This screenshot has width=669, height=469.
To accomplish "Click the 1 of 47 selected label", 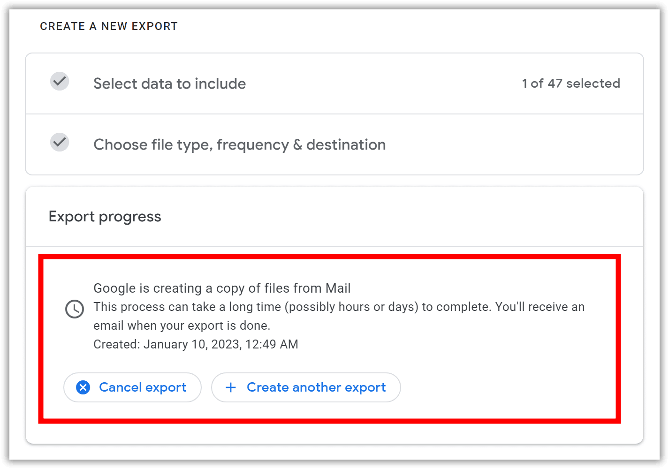I will pos(571,83).
